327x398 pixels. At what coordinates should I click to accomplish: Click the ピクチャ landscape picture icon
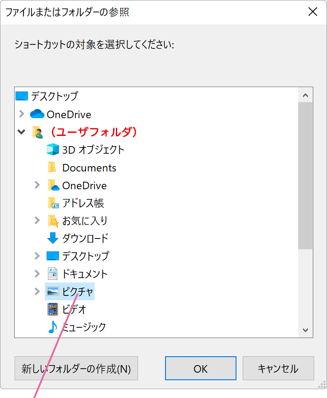pos(53,291)
